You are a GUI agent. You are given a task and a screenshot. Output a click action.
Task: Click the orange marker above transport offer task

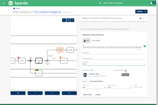click(60, 57)
